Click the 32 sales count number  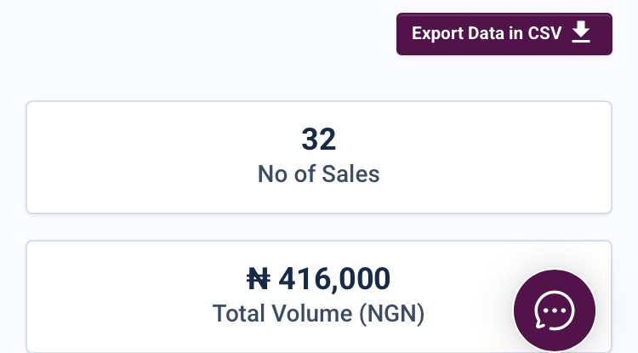point(319,139)
